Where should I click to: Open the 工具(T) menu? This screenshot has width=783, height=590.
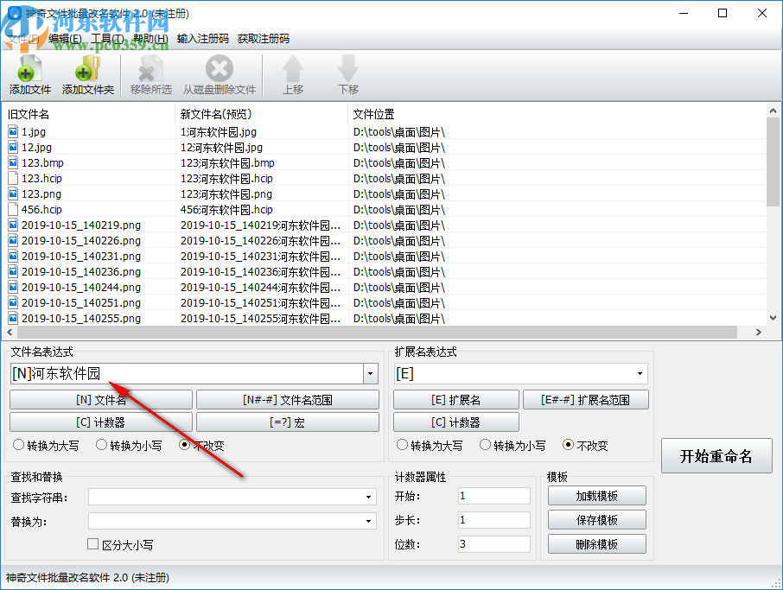point(108,39)
